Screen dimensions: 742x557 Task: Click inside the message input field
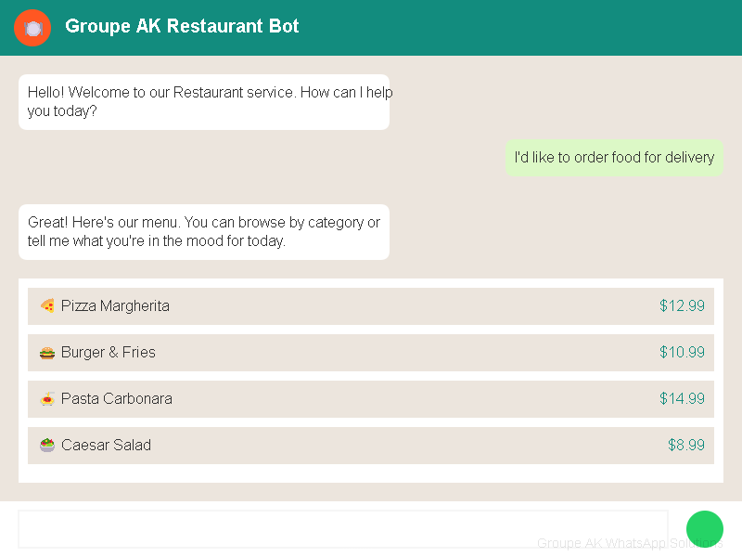[343, 528]
